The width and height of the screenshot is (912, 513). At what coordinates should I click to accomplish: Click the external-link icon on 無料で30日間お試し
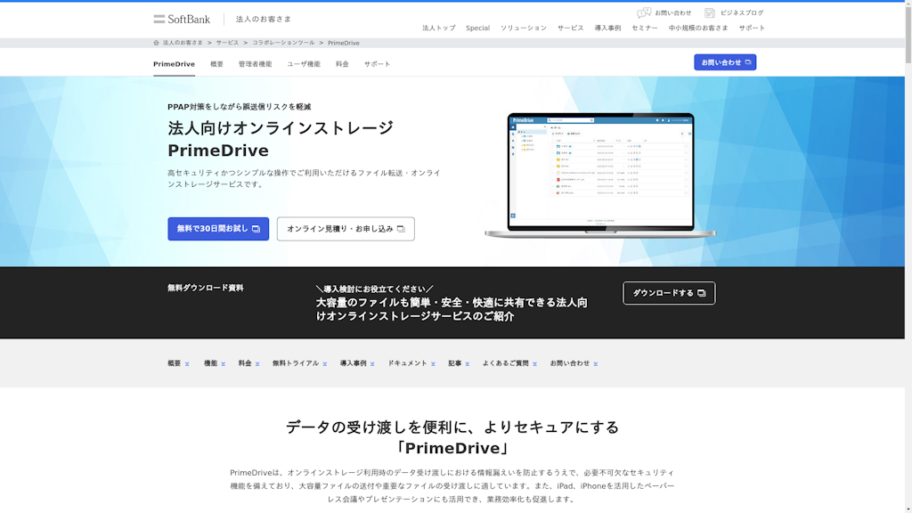257,229
